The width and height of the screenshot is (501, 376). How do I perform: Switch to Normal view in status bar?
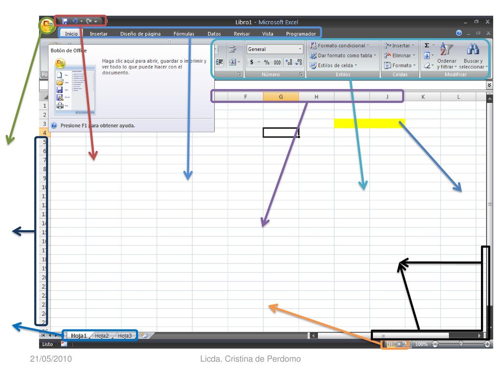click(391, 344)
